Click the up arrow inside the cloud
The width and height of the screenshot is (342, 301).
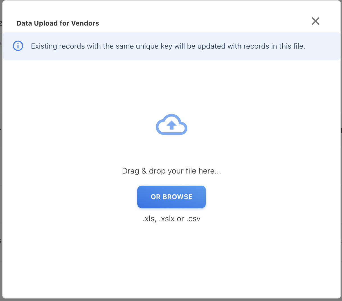click(171, 125)
